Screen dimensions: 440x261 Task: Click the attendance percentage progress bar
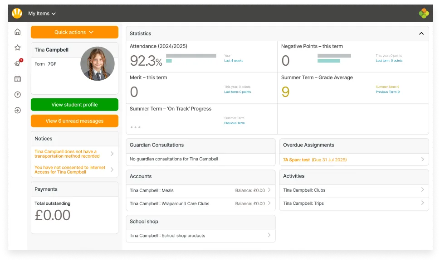(191, 56)
